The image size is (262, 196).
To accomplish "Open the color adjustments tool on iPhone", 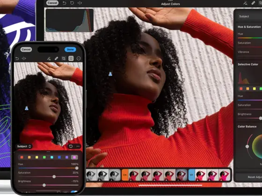I will click(x=71, y=58).
